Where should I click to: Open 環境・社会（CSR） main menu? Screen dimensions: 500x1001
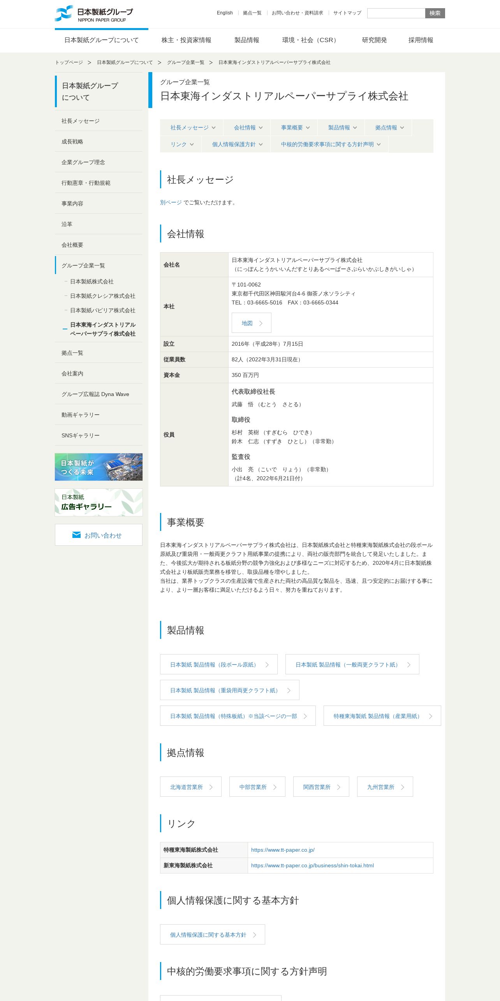(x=310, y=40)
